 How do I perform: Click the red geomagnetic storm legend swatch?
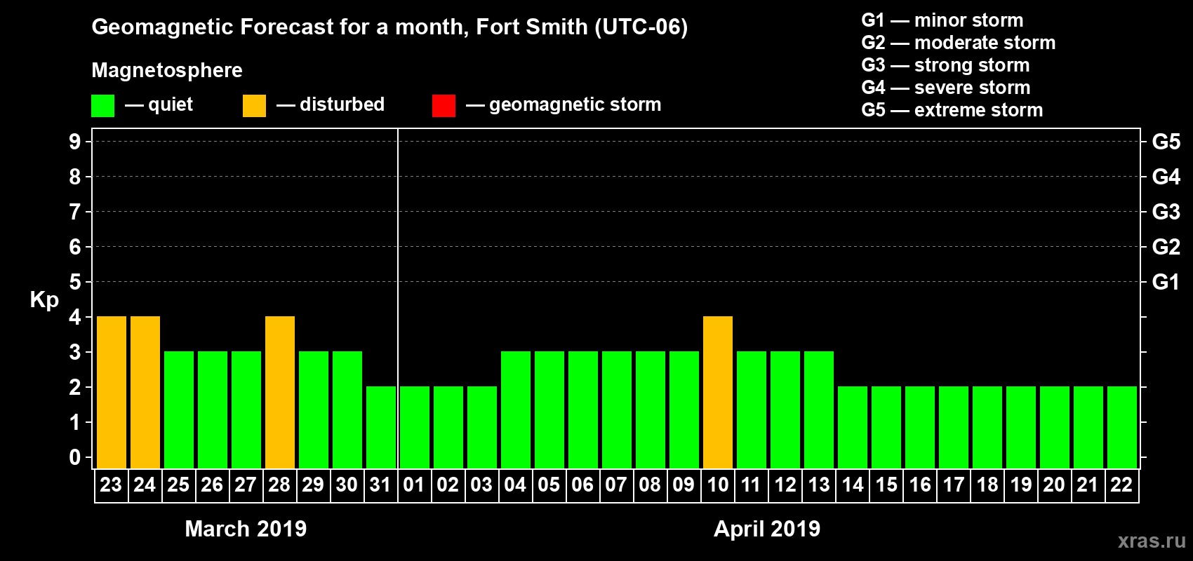[444, 106]
